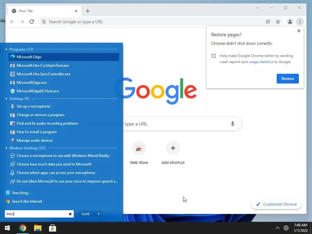Select MicrosoftEdge.exe in programs list
Viewport: 312px width, 234px height.
click(x=64, y=83)
